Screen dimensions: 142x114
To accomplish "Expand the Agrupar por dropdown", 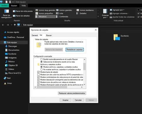I will coord(117,10).
